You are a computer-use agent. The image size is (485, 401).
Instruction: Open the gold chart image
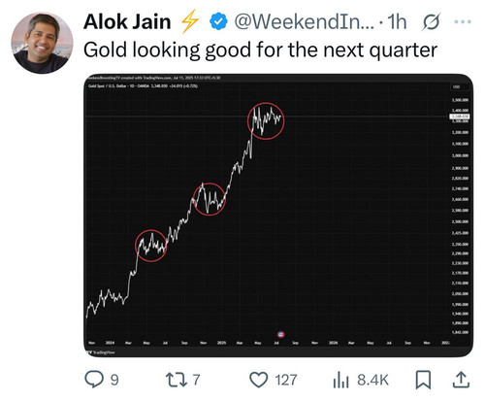pos(278,216)
